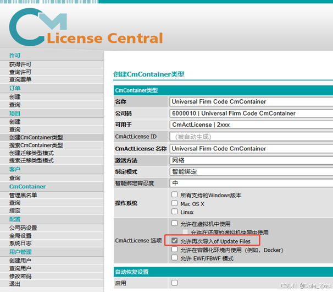
Task: Open the 绑定模式 dropdown
Action: (251, 172)
